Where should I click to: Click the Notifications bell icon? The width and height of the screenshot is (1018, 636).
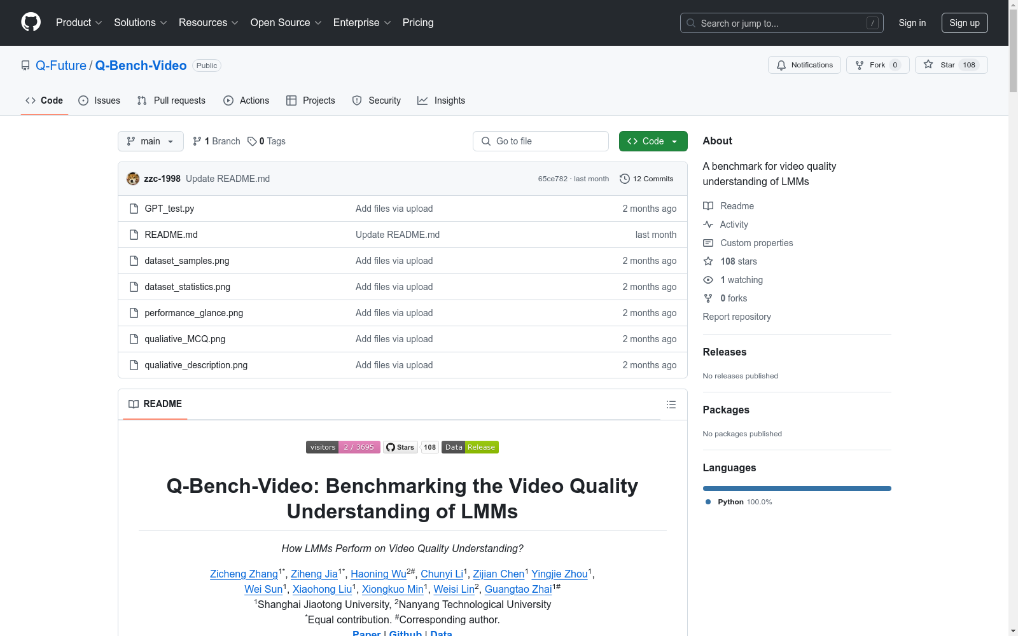781,65
